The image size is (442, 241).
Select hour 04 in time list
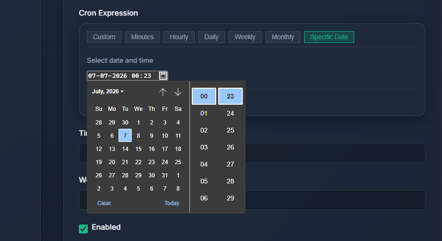[x=204, y=164]
